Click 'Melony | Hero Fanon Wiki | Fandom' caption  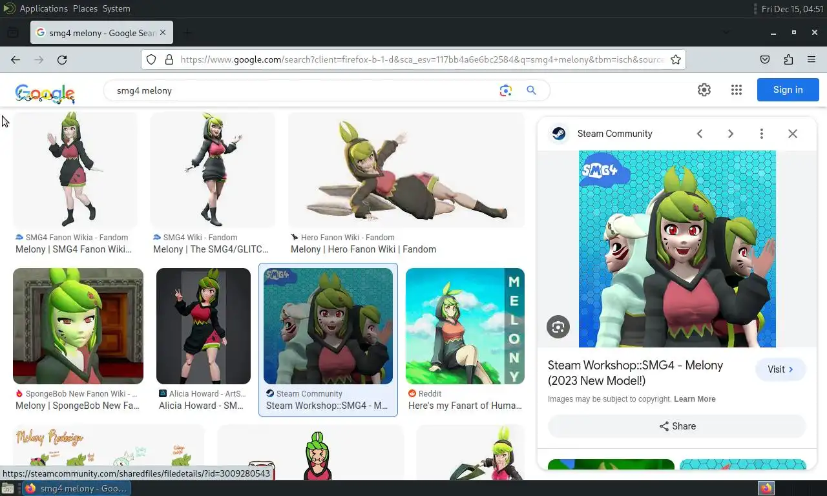(x=363, y=249)
